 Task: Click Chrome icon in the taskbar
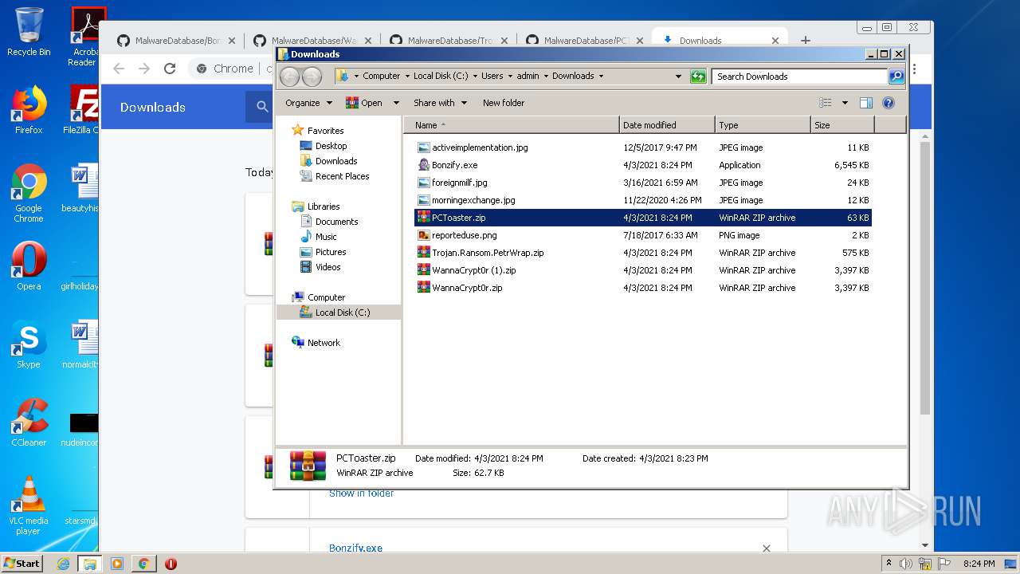(143, 564)
